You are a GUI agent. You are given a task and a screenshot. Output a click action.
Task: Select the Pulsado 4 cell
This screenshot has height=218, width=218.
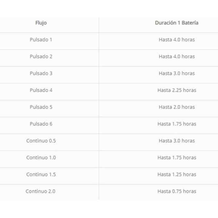tap(41, 90)
